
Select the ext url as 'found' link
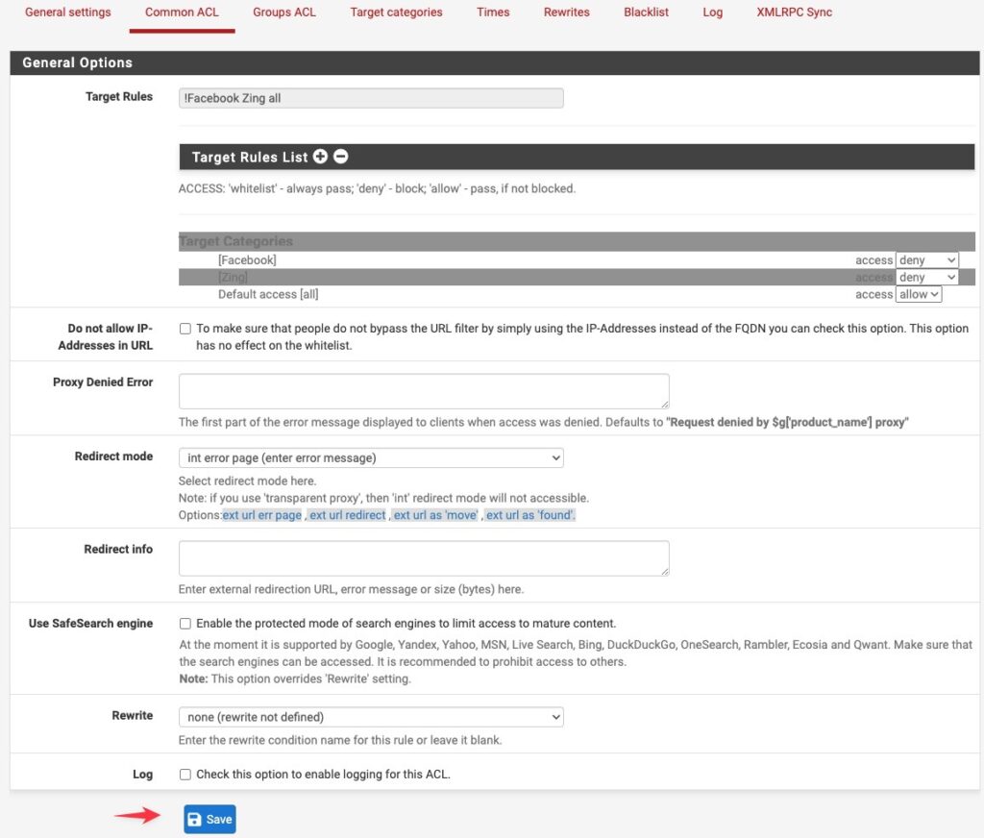point(530,515)
